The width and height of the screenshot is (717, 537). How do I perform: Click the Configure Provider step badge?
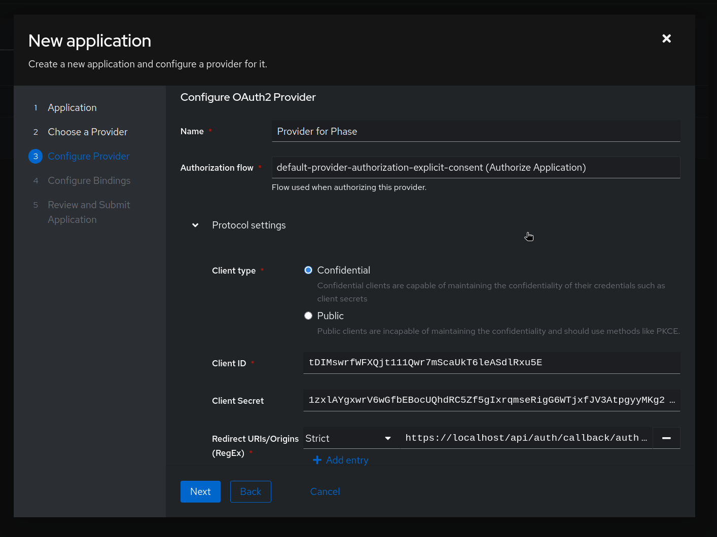pyautogui.click(x=35, y=156)
